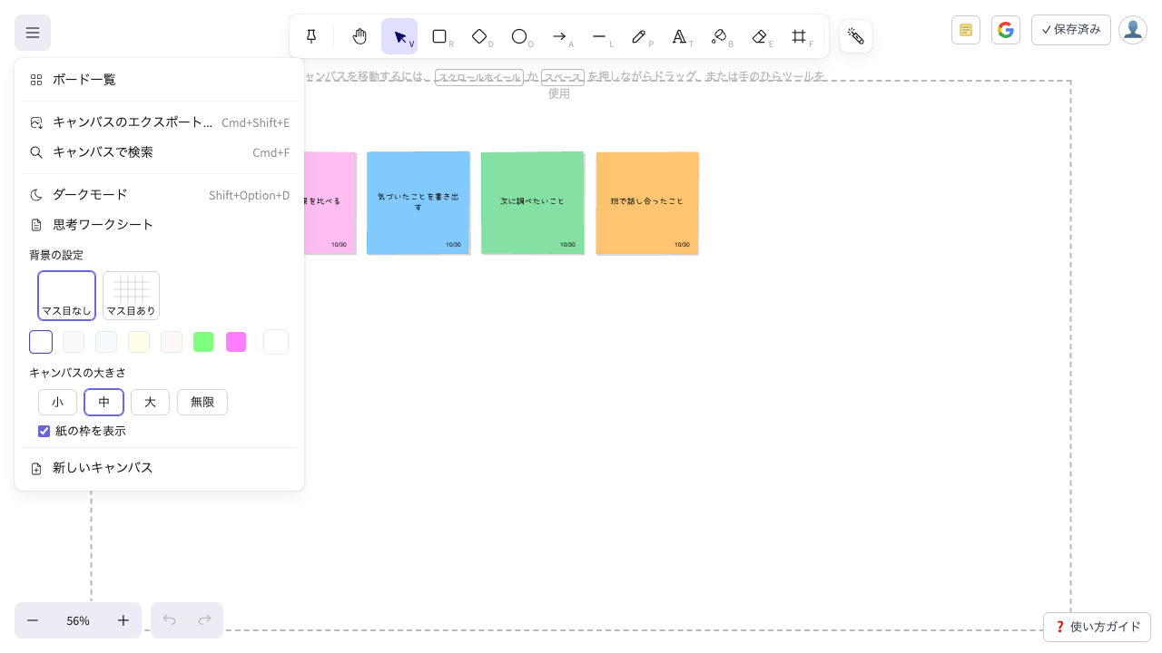Screen dimensions: 1162x653
Task: Select the diamond shape tool
Action: (x=479, y=36)
